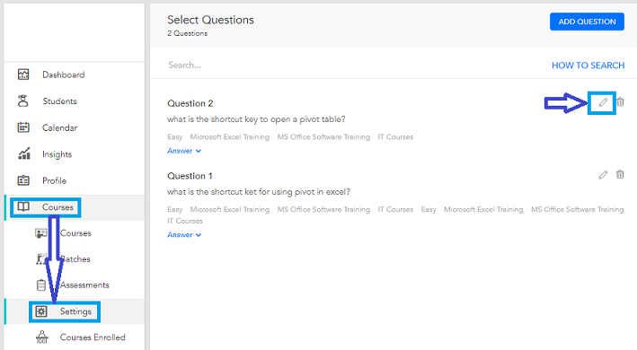The width and height of the screenshot is (637, 350).
Task: Focus the Search questions field
Action: coord(353,65)
